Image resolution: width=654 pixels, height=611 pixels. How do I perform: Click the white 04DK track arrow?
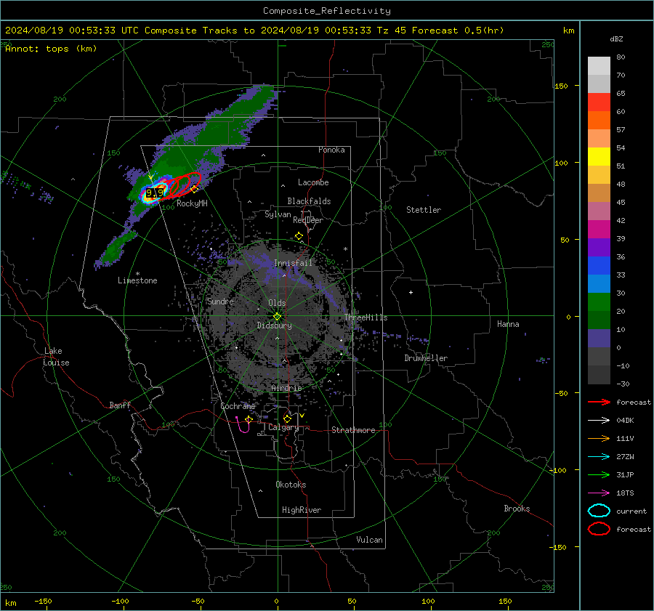pos(599,420)
